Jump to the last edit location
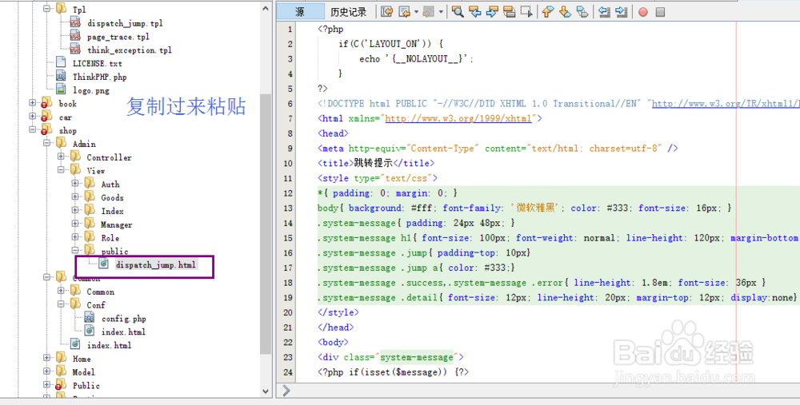 386,12
